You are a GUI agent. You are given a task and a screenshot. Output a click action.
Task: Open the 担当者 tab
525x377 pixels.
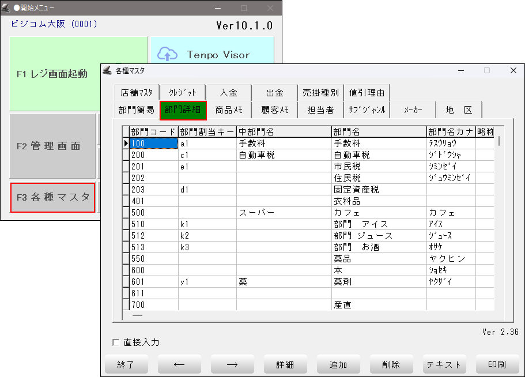point(320,110)
